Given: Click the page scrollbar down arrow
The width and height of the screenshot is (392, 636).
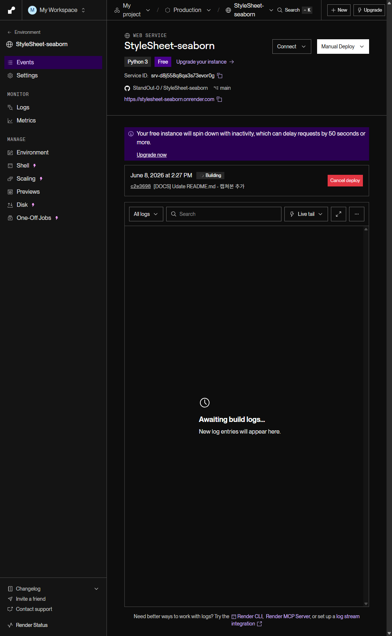Looking at the screenshot, I should (389, 633).
